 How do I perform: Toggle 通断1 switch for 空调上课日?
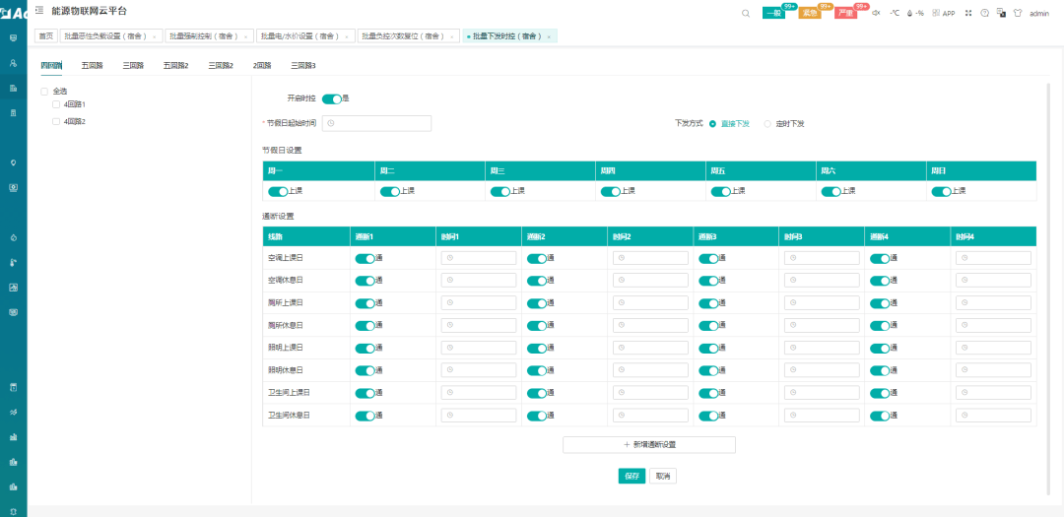[x=366, y=258]
